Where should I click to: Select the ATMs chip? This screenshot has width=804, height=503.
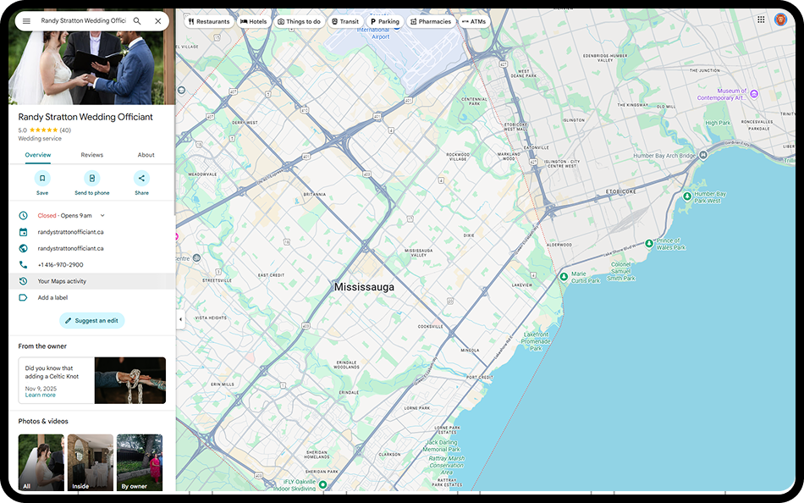(473, 21)
